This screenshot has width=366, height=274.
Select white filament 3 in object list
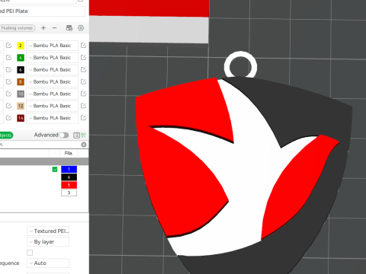point(69,193)
